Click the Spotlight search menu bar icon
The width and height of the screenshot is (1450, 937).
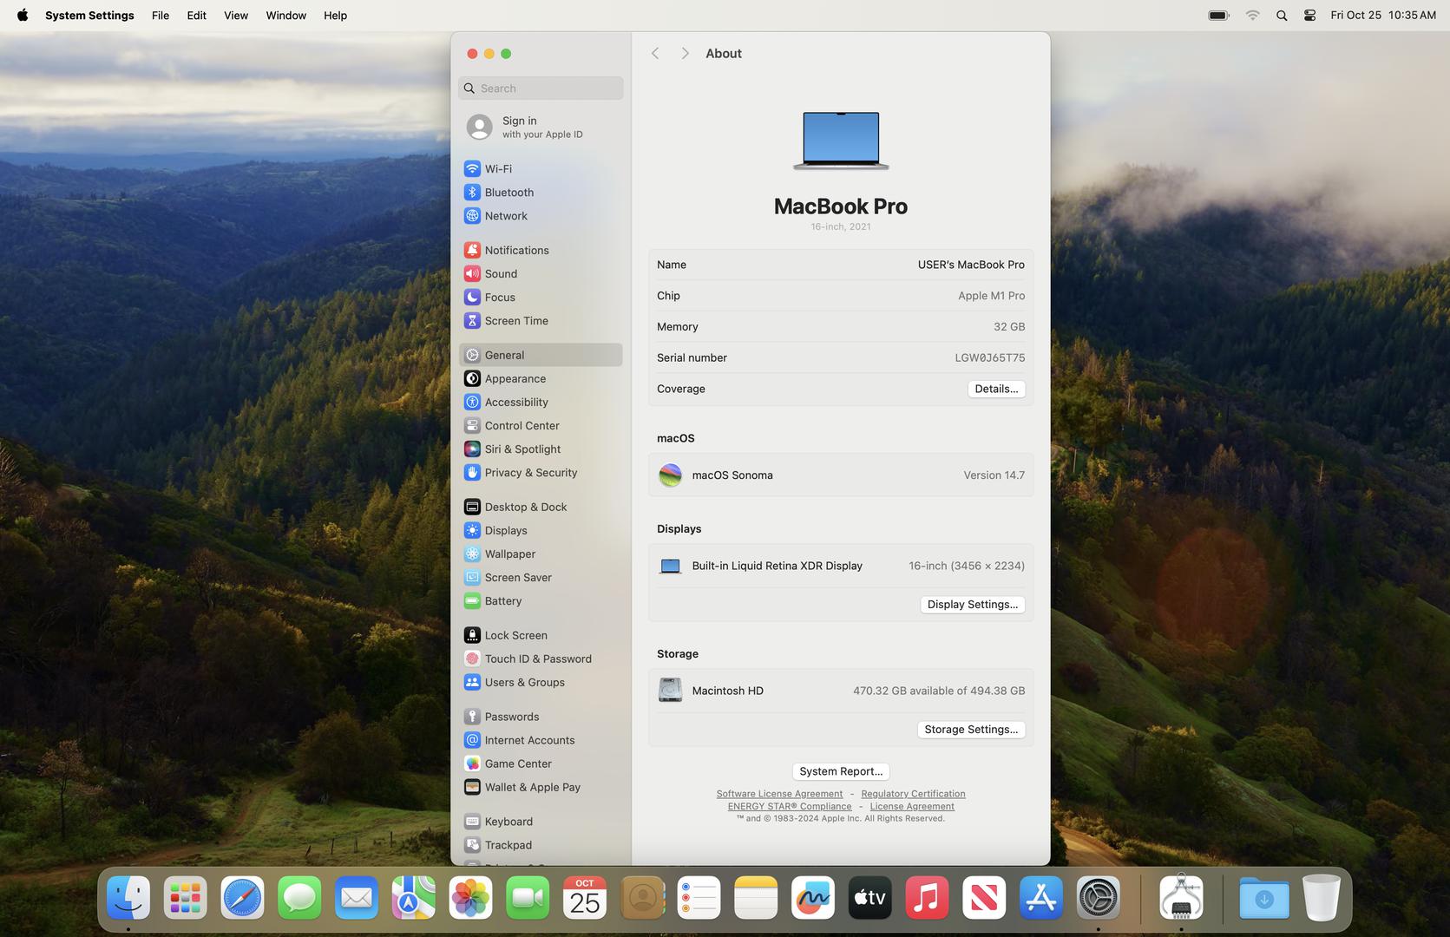click(1281, 16)
